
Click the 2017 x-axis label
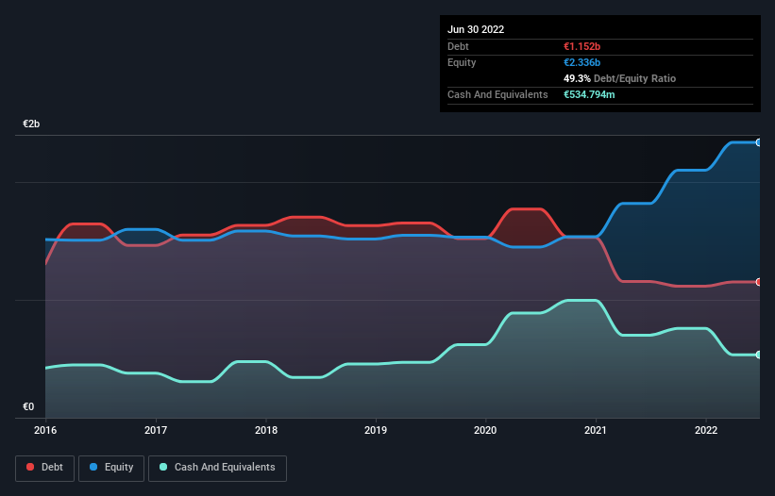[156, 430]
